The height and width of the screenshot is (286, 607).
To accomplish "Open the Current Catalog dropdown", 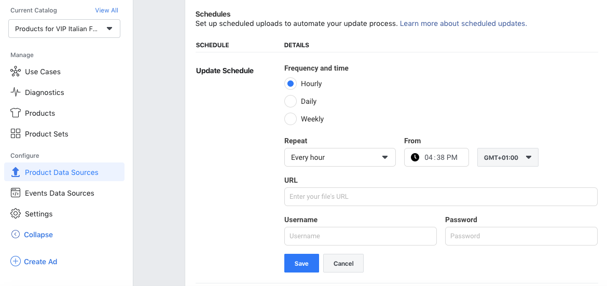I will coord(64,29).
